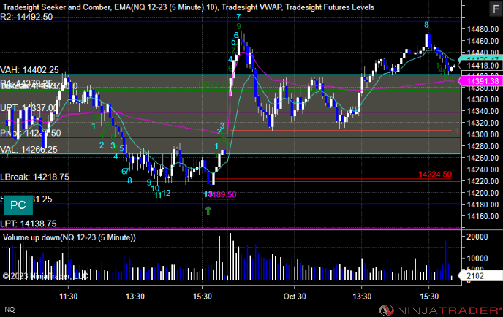Click the NinjaTrader logo
503x317 pixels.
coord(440,310)
